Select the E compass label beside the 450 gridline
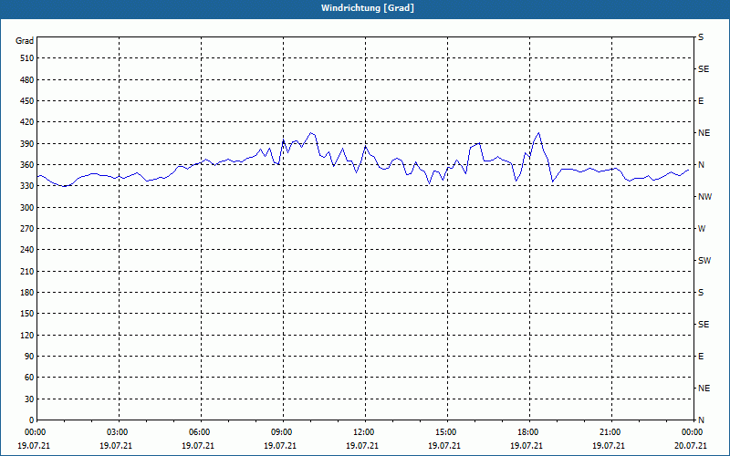This screenshot has width=730, height=456. tap(701, 101)
